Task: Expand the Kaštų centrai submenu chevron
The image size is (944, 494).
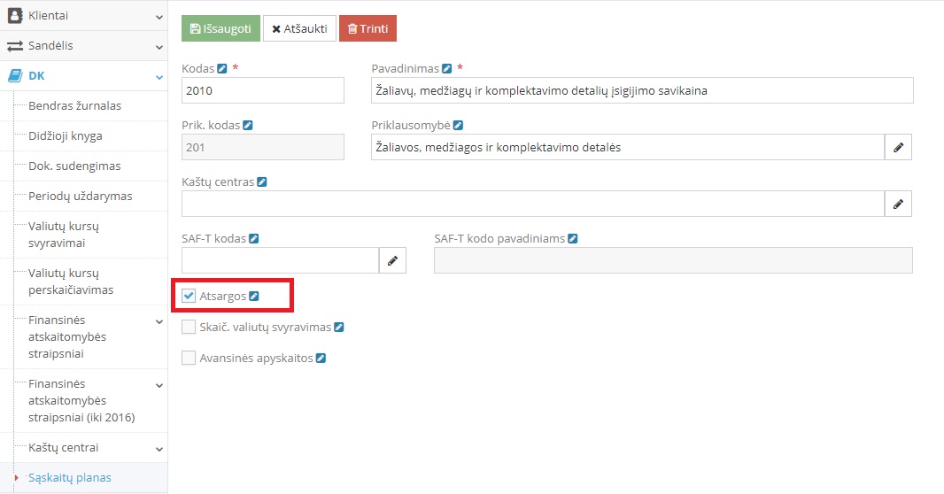Action: (x=159, y=450)
